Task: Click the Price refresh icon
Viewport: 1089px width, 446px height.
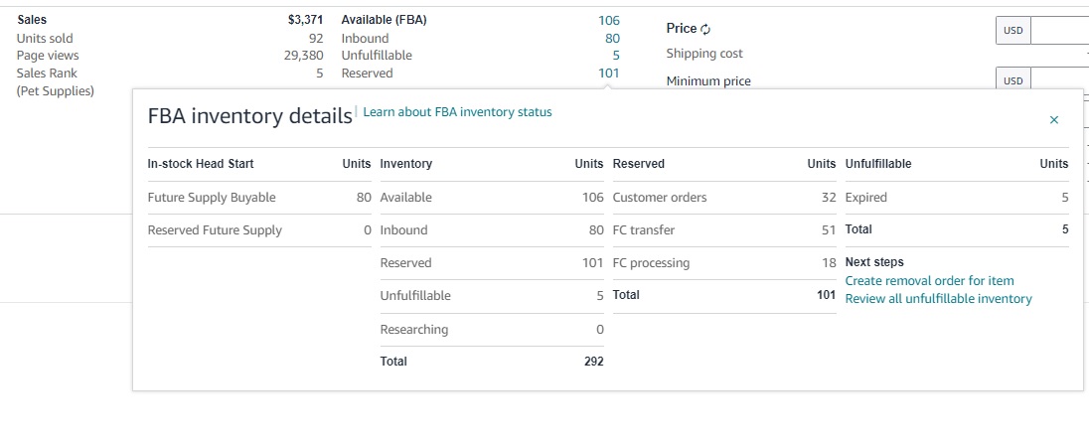Action: coord(705,29)
